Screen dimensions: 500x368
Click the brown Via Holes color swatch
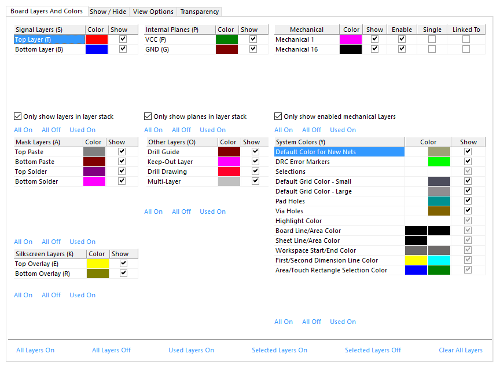coord(439,211)
